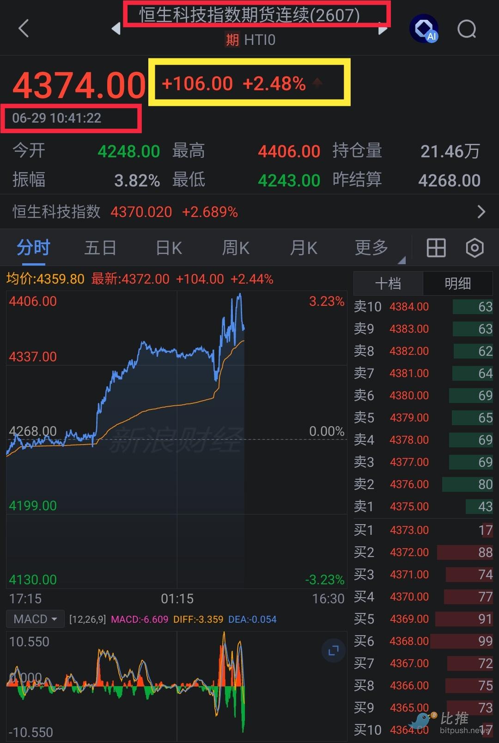The height and width of the screenshot is (743, 499).
Task: Expand the 恒生科技指数 row chevron
Action: (x=481, y=212)
